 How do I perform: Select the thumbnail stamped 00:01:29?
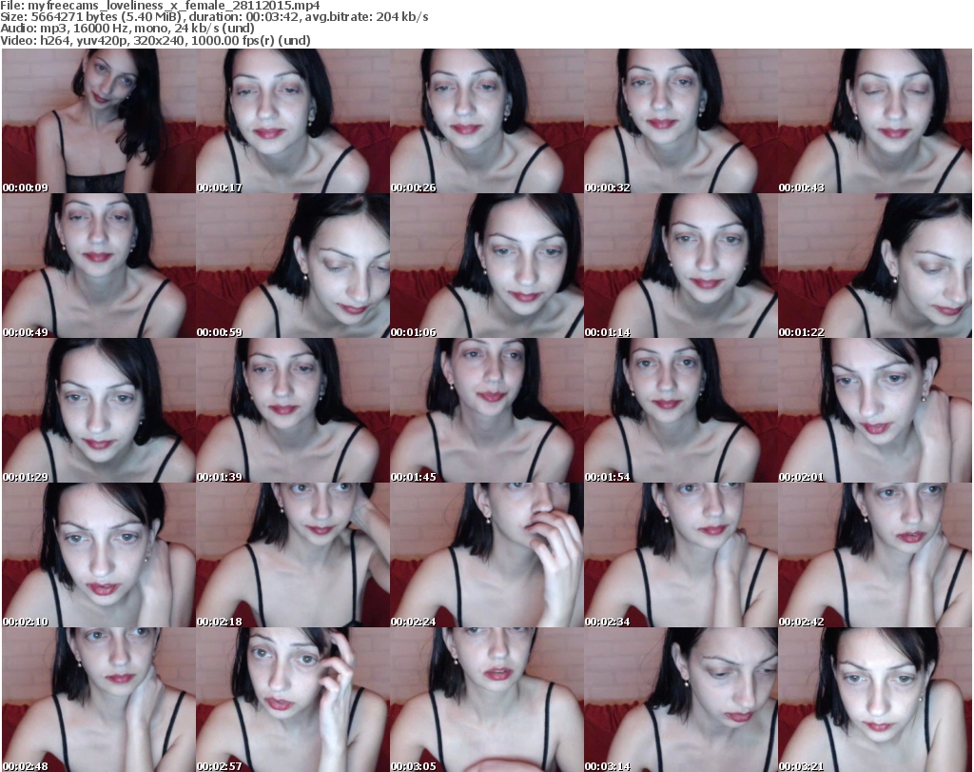pos(99,411)
